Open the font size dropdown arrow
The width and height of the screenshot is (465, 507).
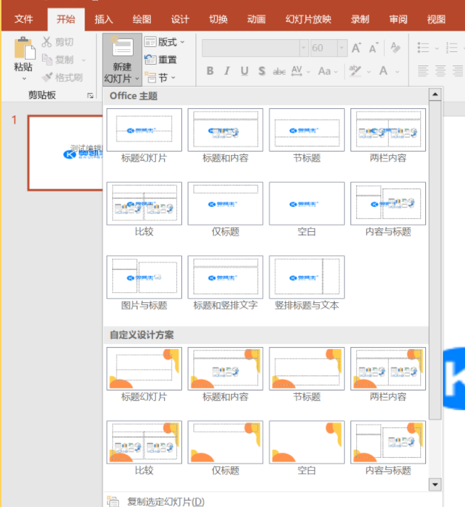click(x=342, y=48)
